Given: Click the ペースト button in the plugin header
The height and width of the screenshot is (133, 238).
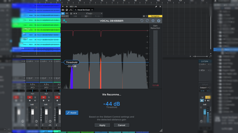Looking at the screenshot, I should [x=97, y=16].
